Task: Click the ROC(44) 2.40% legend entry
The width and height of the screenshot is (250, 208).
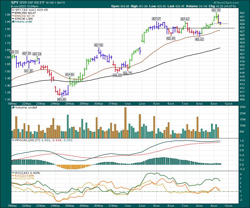Action: point(26,173)
